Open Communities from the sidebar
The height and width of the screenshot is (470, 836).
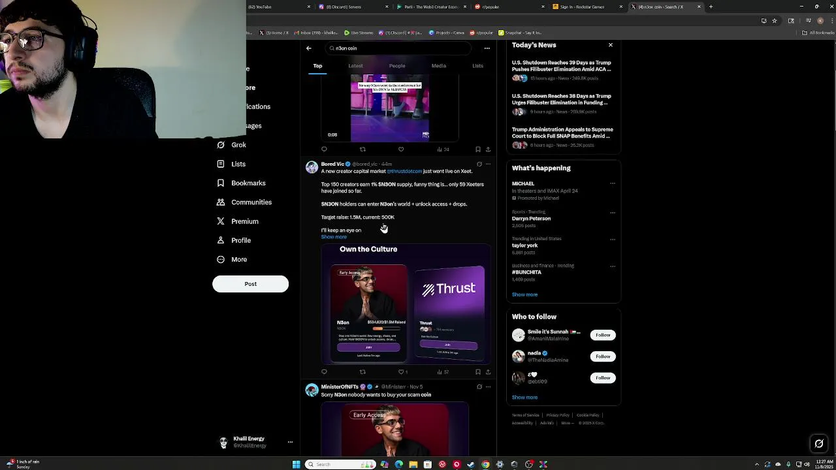pyautogui.click(x=244, y=202)
